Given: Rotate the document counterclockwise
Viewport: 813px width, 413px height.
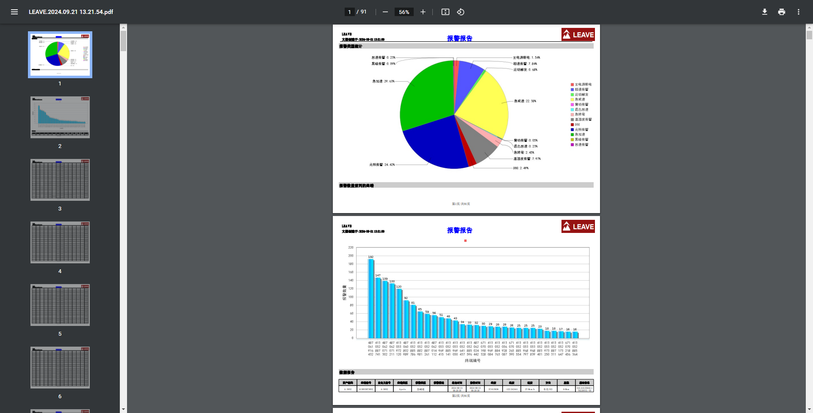Looking at the screenshot, I should [461, 12].
